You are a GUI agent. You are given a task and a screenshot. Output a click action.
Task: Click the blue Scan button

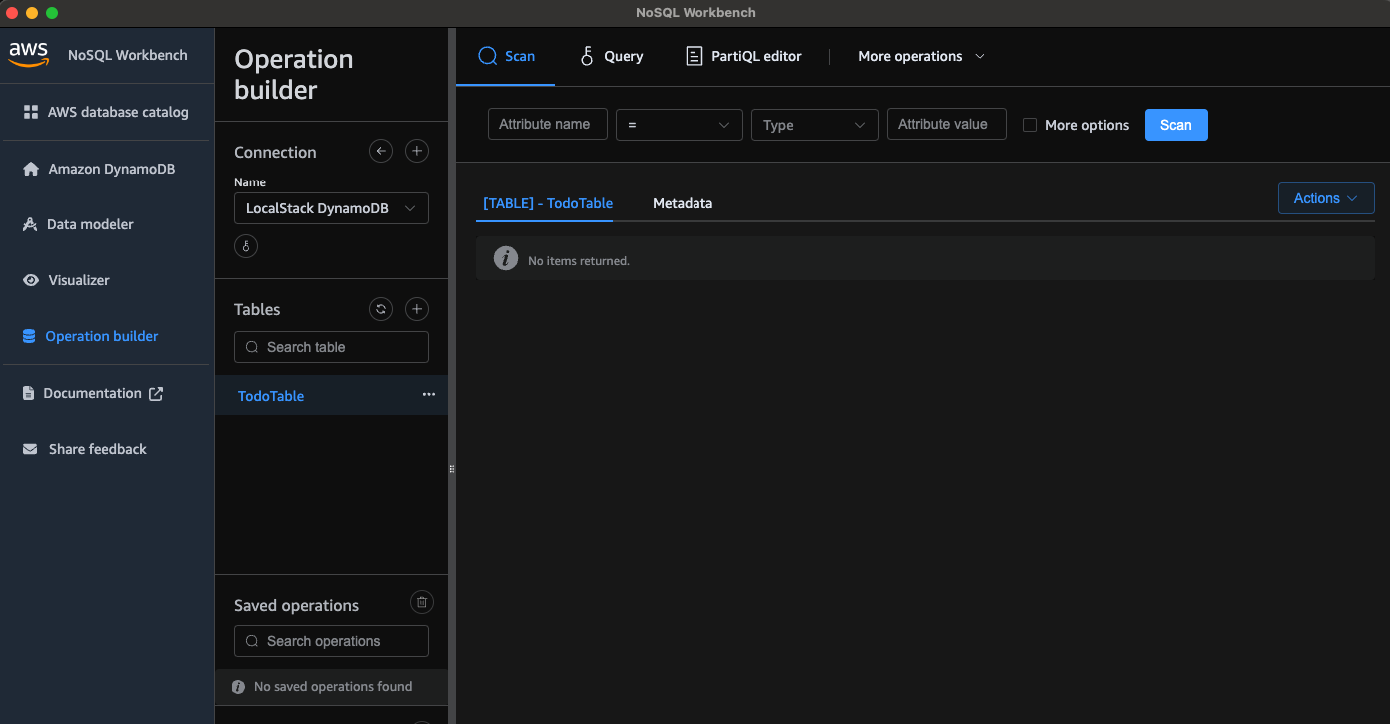[1176, 125]
